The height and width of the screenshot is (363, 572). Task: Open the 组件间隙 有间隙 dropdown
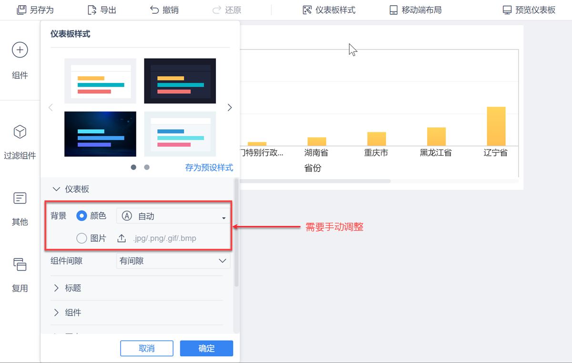point(174,261)
